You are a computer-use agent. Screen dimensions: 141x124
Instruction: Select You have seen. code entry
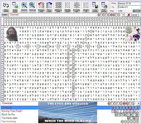[10, 118]
